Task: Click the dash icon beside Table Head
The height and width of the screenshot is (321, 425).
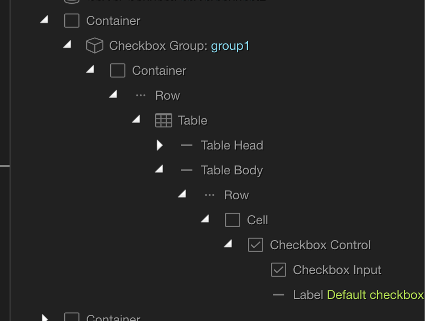Action: pyautogui.click(x=187, y=146)
